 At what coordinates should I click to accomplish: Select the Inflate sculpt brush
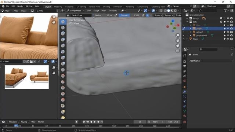click(63, 58)
